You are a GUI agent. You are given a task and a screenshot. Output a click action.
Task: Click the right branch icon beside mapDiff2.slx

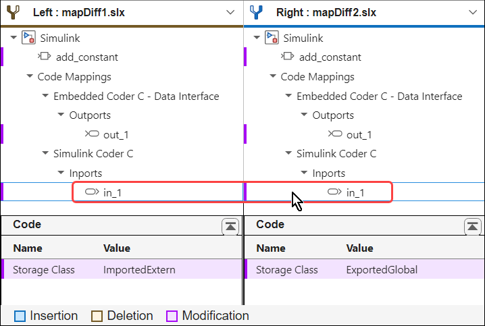(256, 12)
